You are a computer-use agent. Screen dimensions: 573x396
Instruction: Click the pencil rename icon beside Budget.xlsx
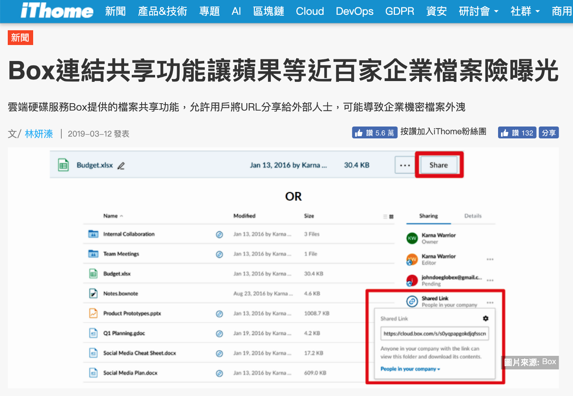tap(121, 165)
